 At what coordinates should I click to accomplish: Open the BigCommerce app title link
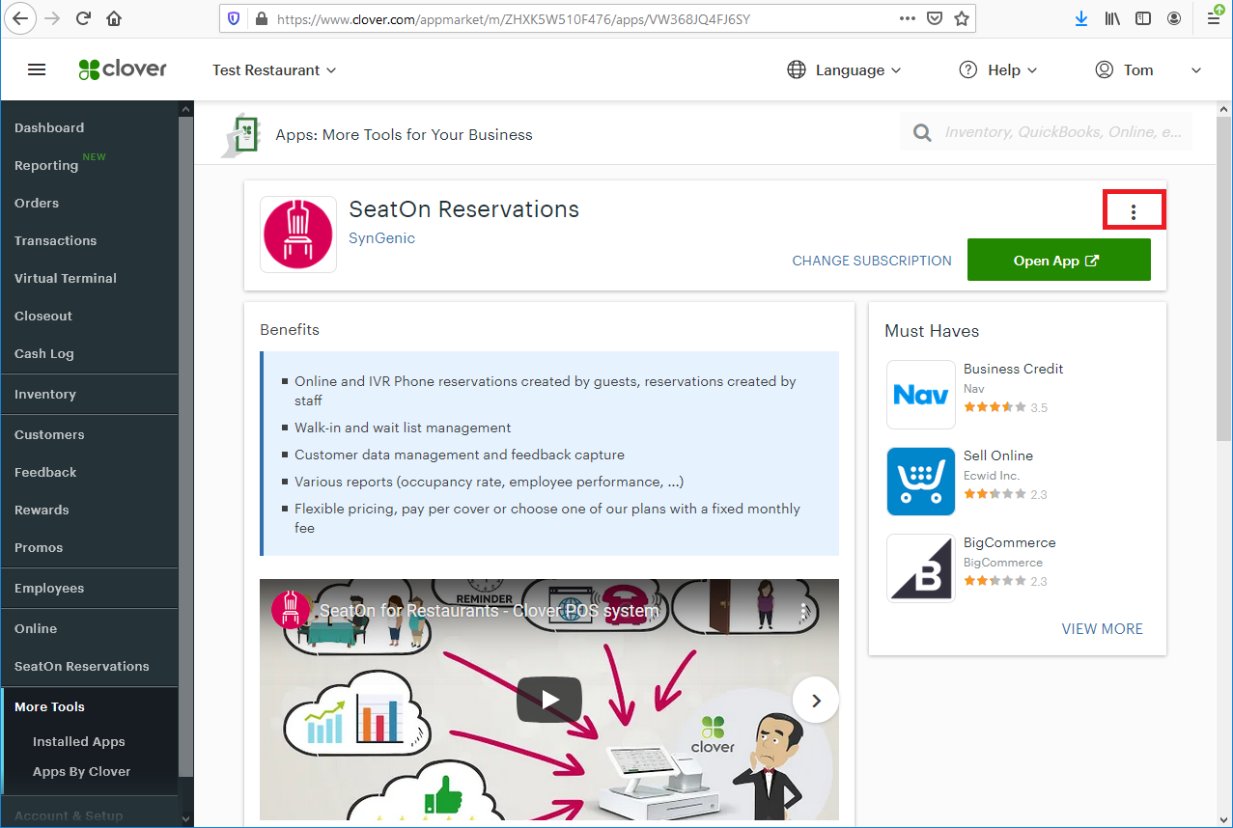point(1010,542)
